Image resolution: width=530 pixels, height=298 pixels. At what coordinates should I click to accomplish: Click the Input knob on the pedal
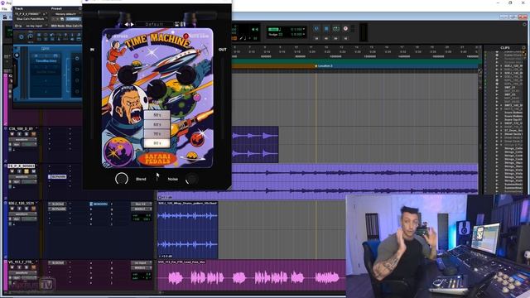[128, 75]
